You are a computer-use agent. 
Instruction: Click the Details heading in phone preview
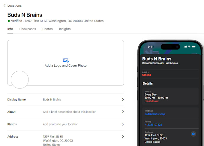pyautogui.click(x=148, y=83)
